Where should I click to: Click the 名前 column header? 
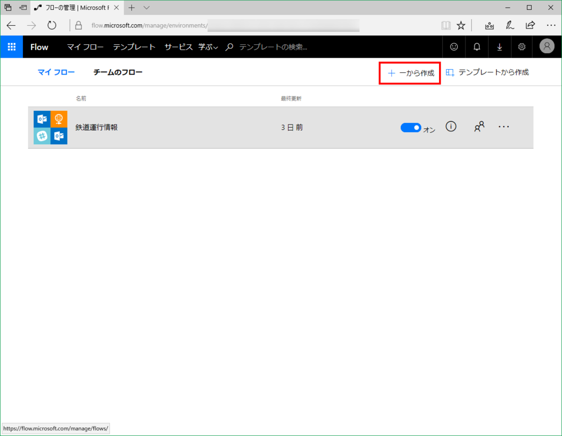(81, 99)
